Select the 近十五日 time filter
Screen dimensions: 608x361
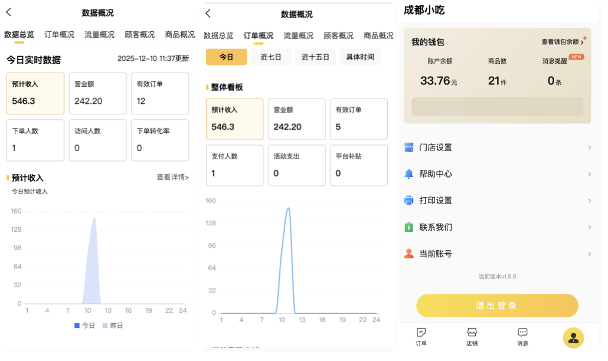(x=315, y=57)
